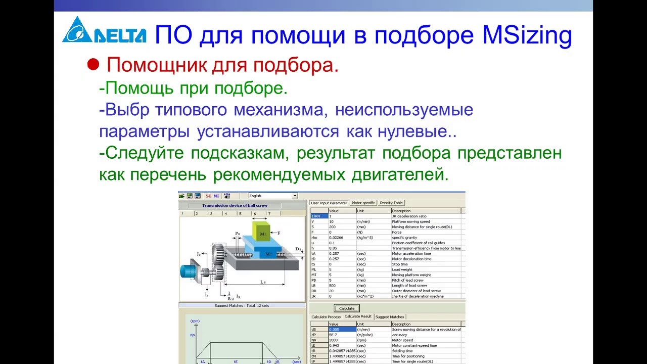Screen dimensions: 647x364
Task: Switch to the Calculate Process tab
Action: point(326,317)
